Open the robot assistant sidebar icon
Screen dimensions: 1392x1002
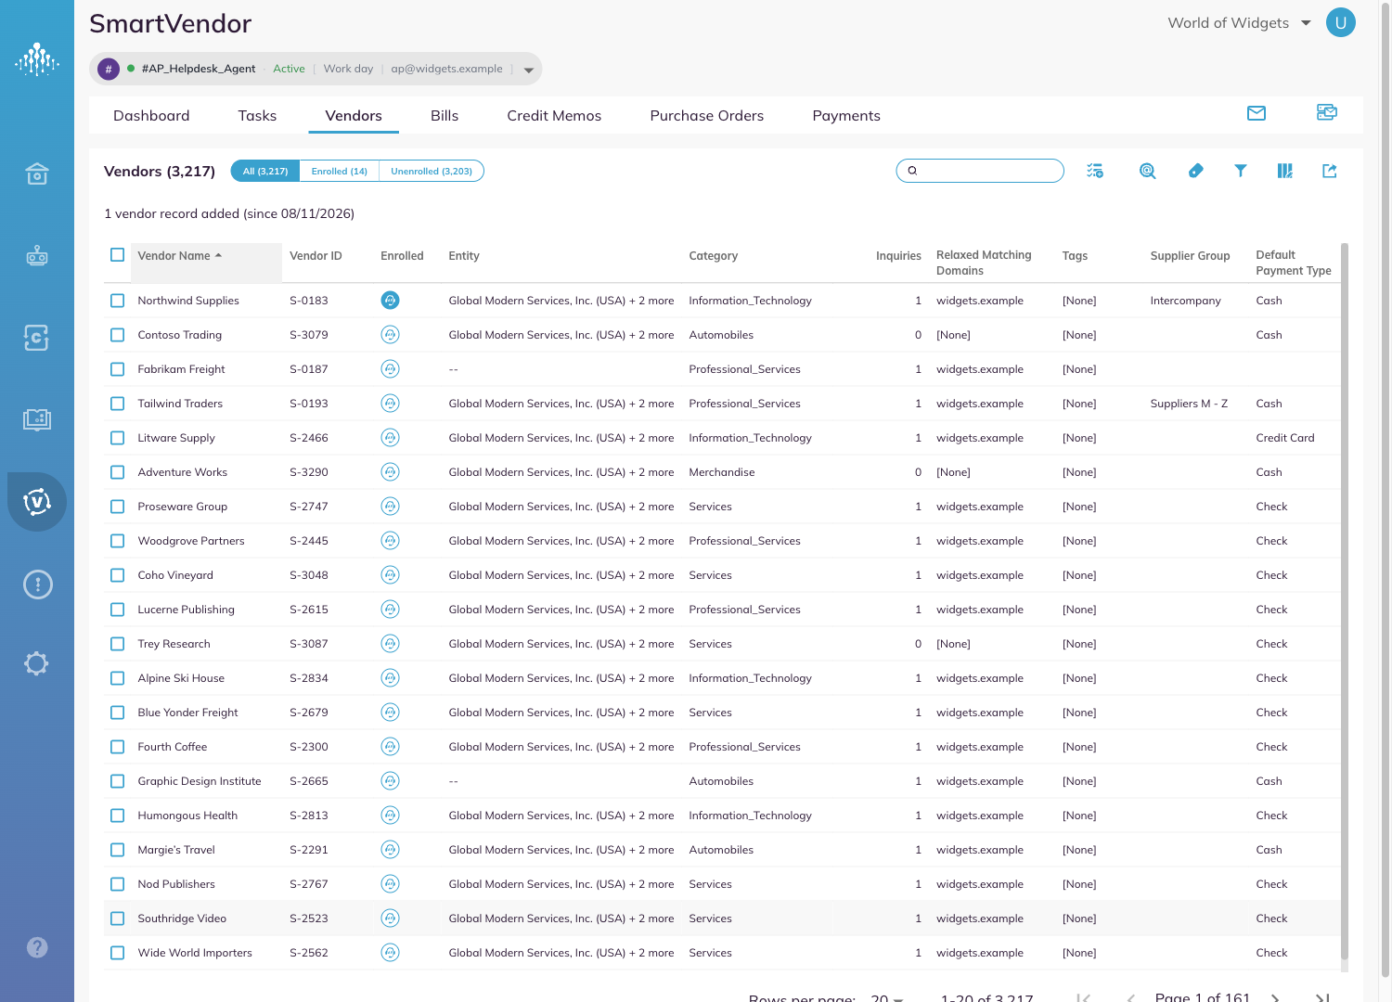point(37,255)
